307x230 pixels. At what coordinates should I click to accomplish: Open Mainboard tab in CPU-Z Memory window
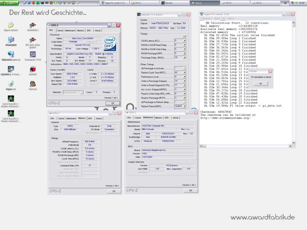click(x=71, y=118)
